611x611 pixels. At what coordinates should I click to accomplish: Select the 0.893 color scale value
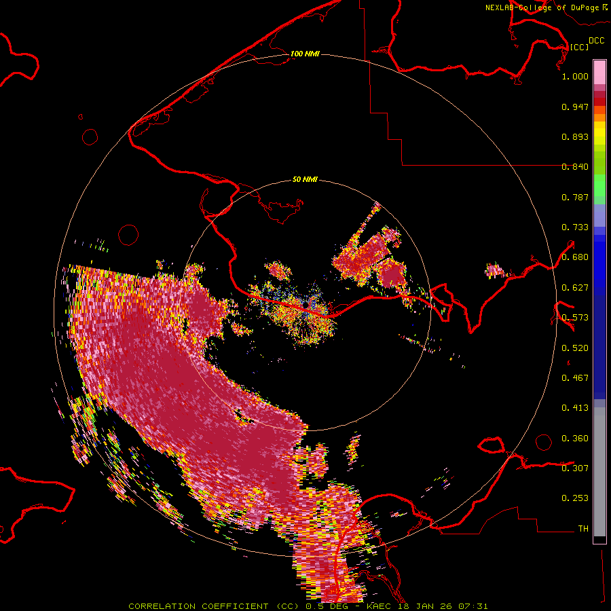575,136
